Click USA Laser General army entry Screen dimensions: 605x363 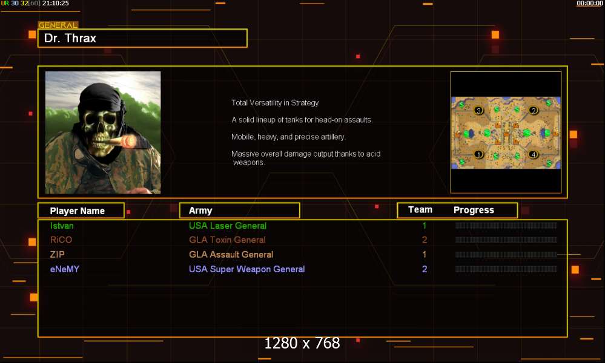point(228,226)
